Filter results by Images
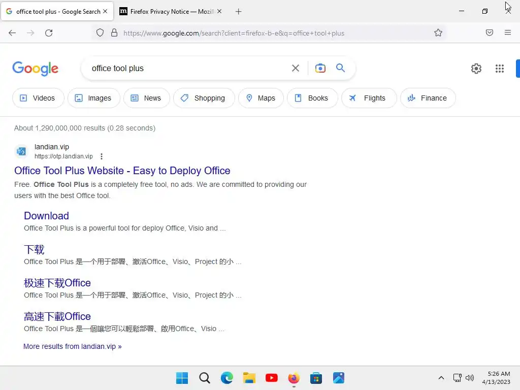The height and width of the screenshot is (390, 520). 94,98
